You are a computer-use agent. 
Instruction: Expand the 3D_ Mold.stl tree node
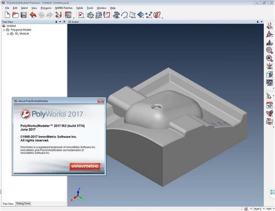coord(8,34)
